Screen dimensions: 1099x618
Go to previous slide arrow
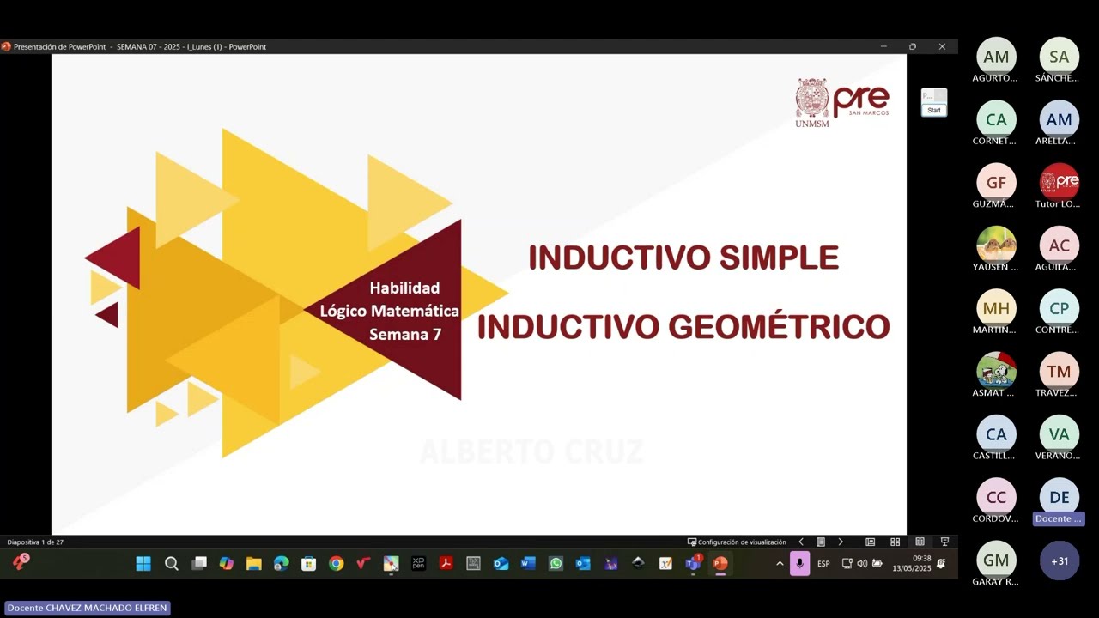point(801,542)
